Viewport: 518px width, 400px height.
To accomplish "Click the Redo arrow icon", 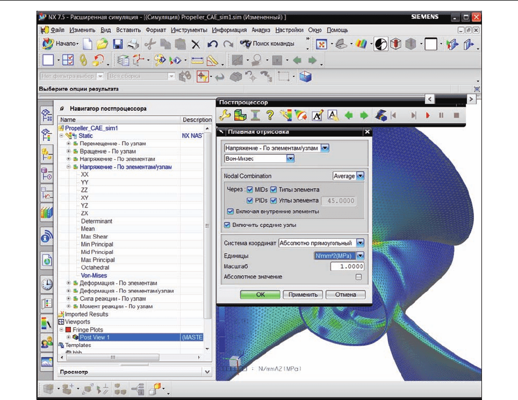I will [228, 44].
